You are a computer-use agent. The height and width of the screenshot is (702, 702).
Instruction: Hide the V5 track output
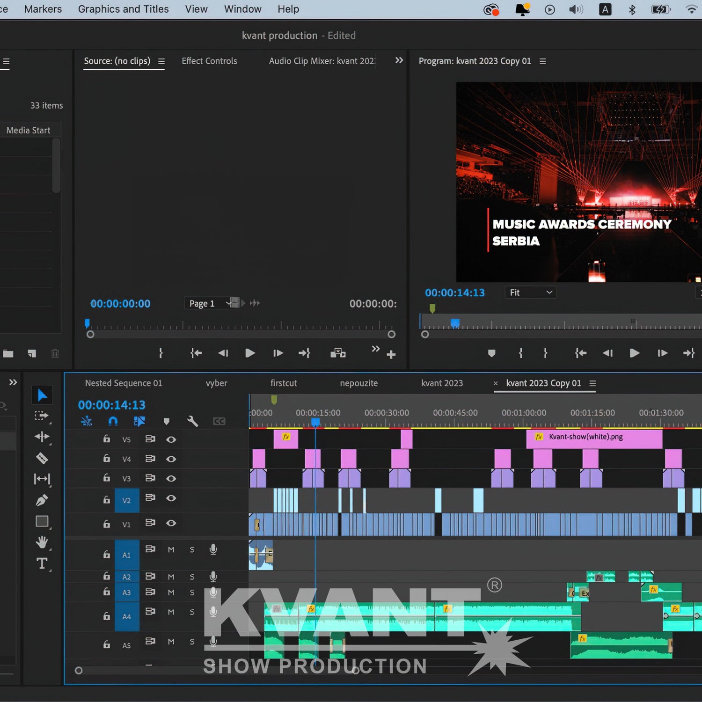pos(171,439)
